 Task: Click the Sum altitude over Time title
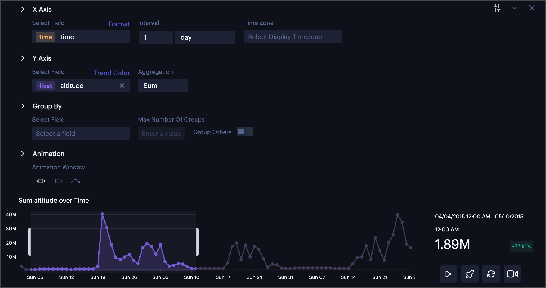[x=54, y=201]
